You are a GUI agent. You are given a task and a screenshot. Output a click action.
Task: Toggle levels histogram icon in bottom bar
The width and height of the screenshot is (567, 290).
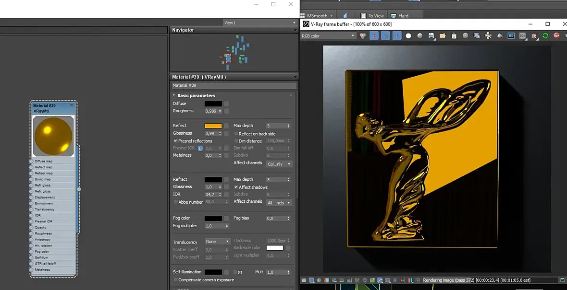(349, 280)
